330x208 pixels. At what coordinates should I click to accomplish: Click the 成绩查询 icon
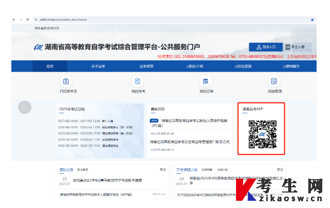point(274,82)
